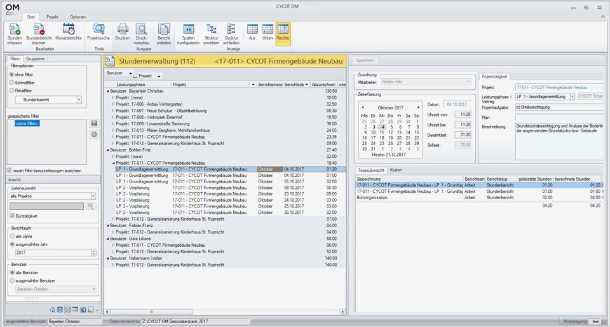Image resolution: width=610 pixels, height=327 pixels.
Task: Save filter using the disk icon
Action: (94, 123)
